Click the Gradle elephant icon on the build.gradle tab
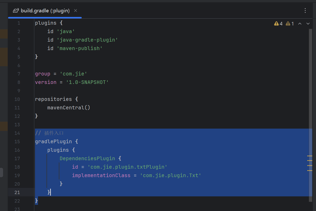This screenshot has height=211, width=316. click(16, 11)
